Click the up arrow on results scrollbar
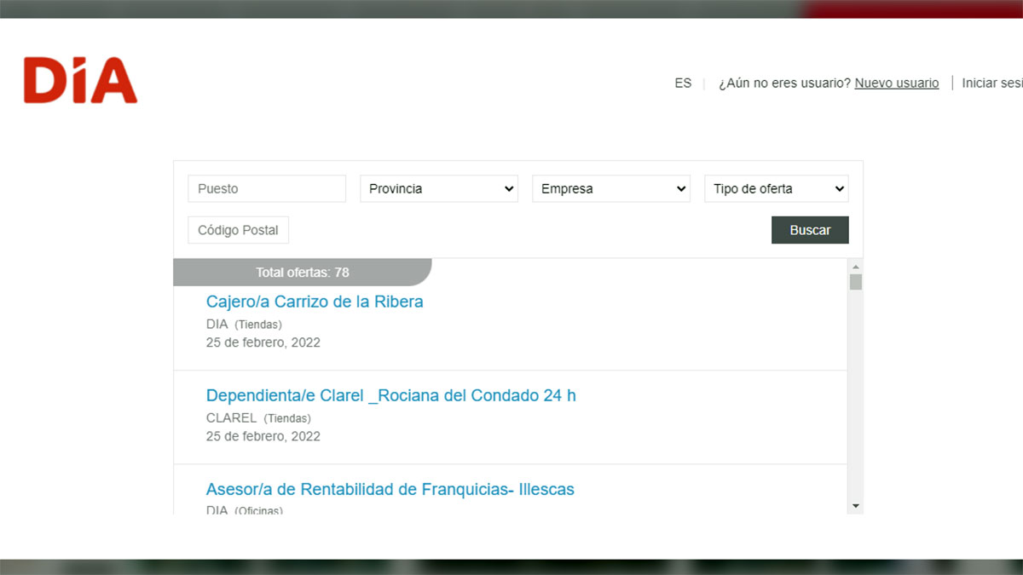Viewport: 1023px width, 575px height. pos(855,266)
